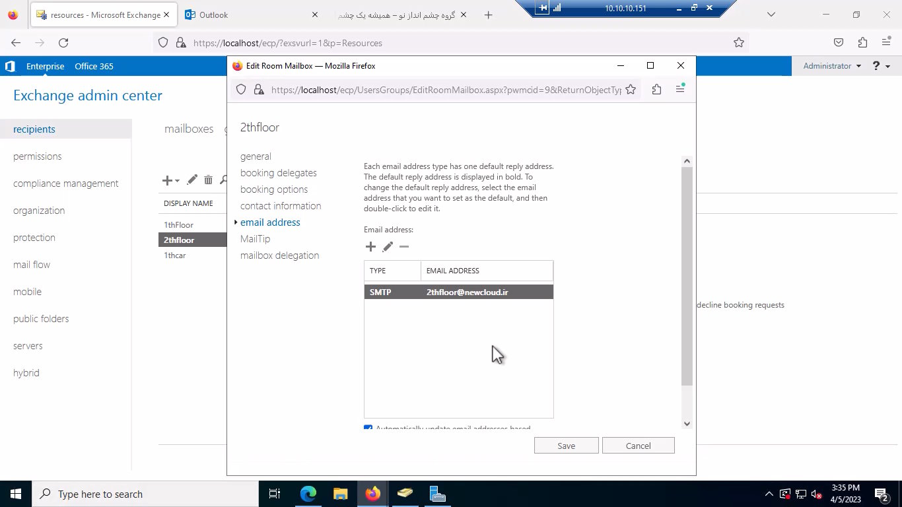Click the dialog vertical scrollbar thumb

[x=687, y=276]
